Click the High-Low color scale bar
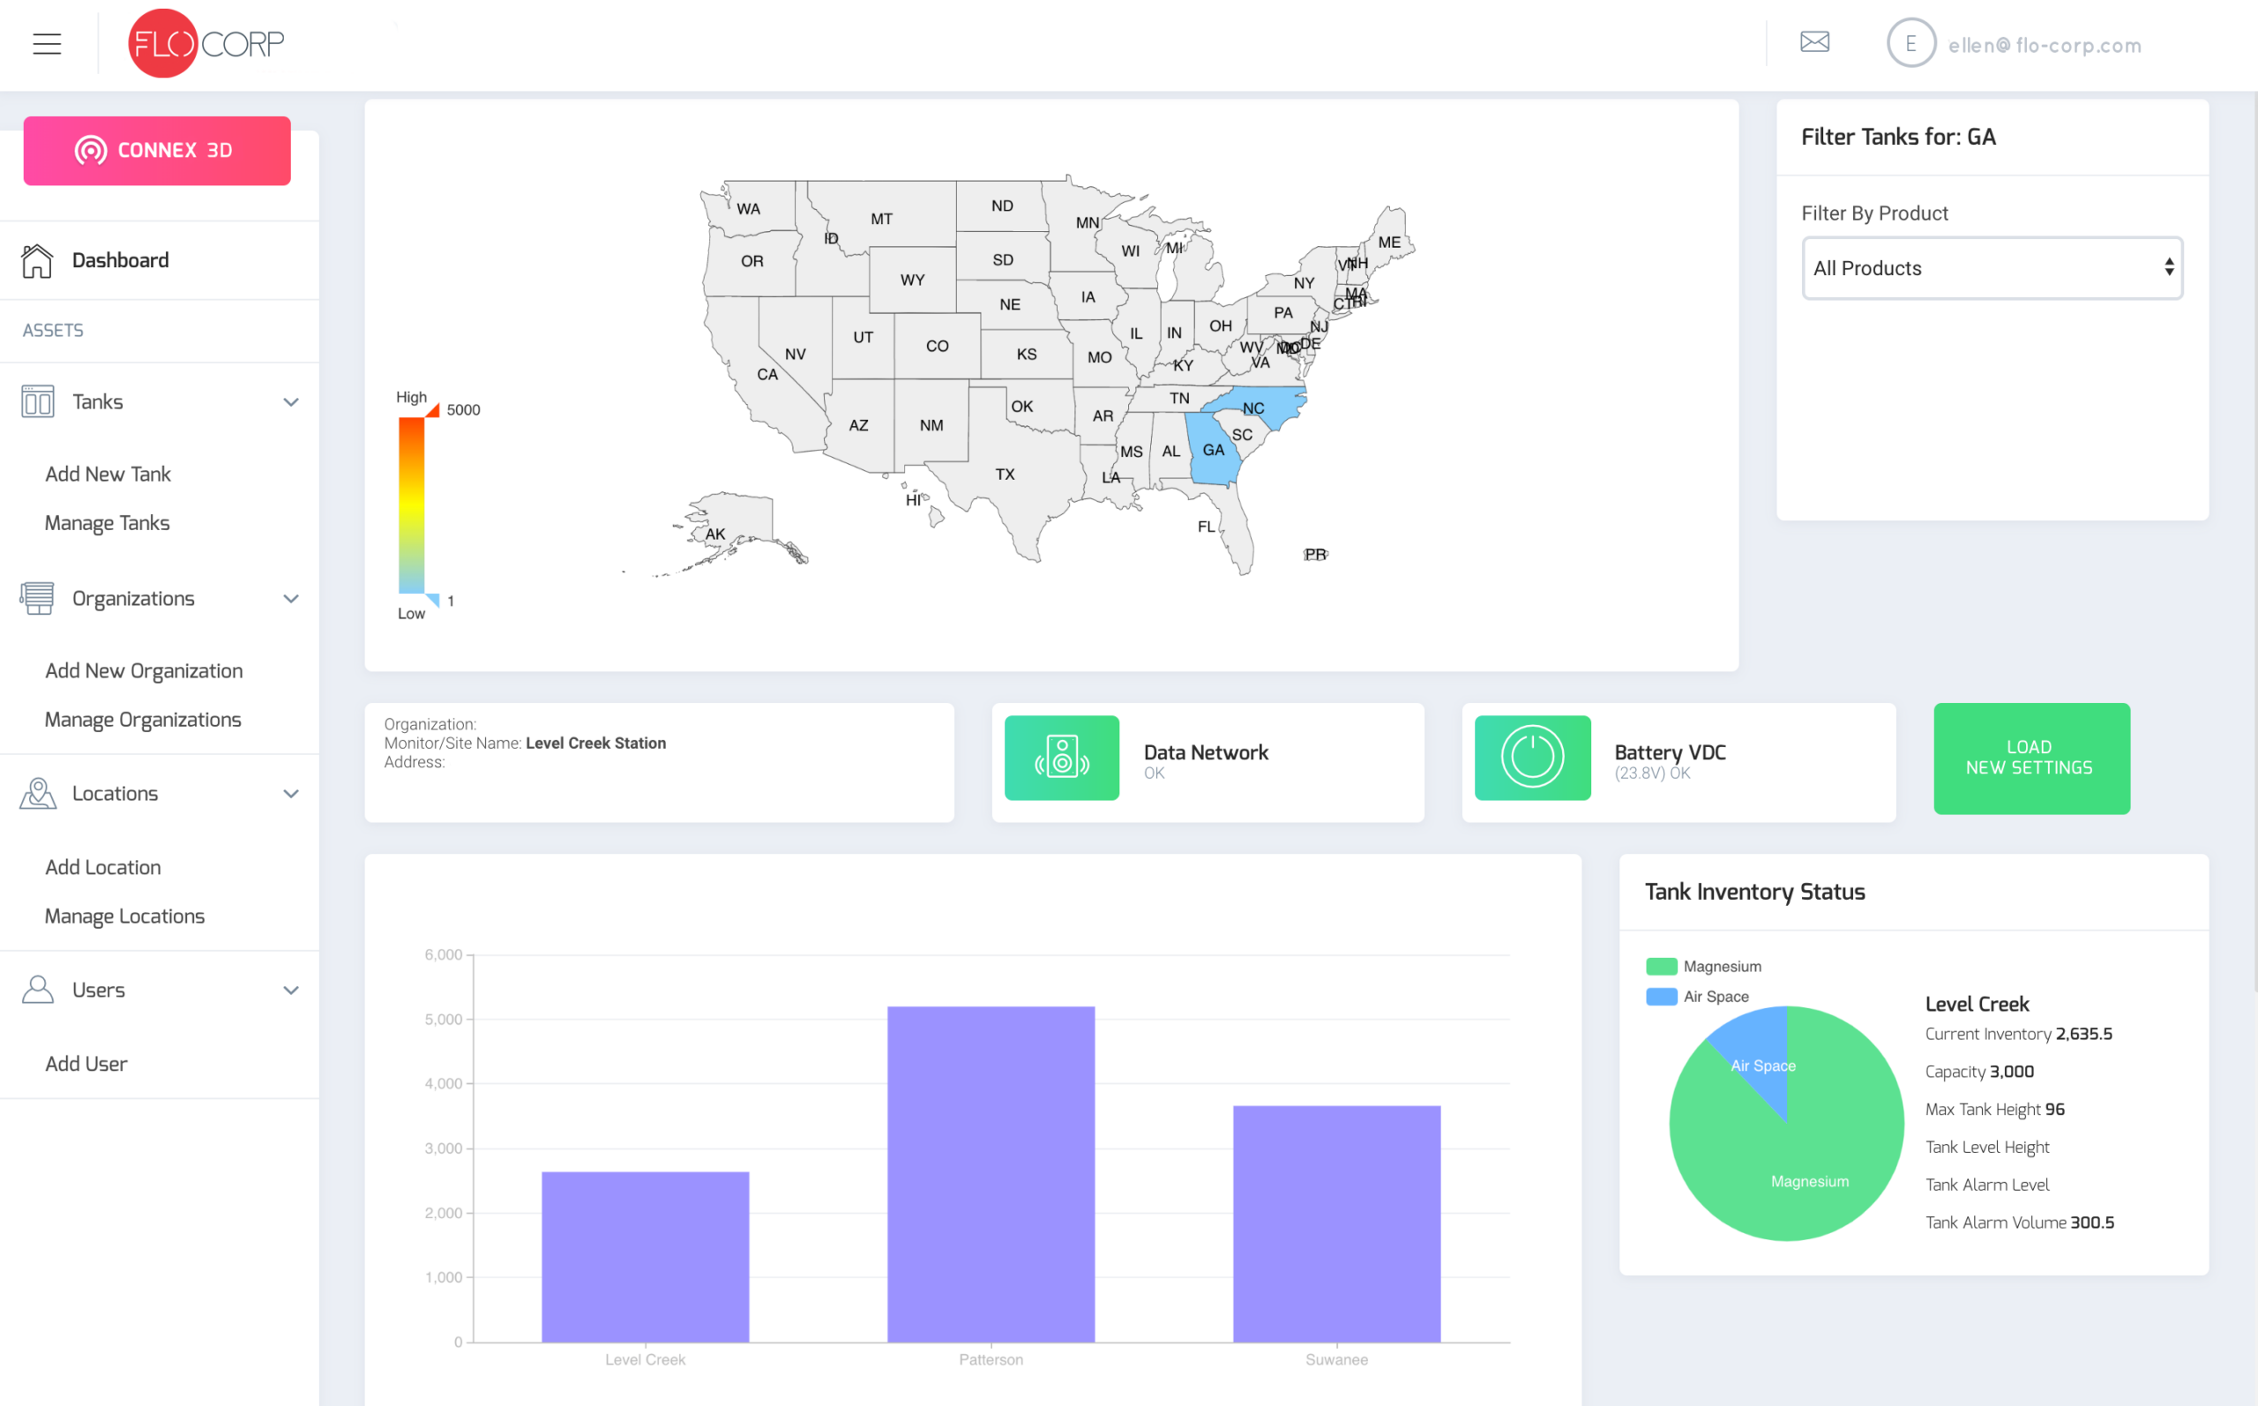The image size is (2258, 1406). click(412, 505)
